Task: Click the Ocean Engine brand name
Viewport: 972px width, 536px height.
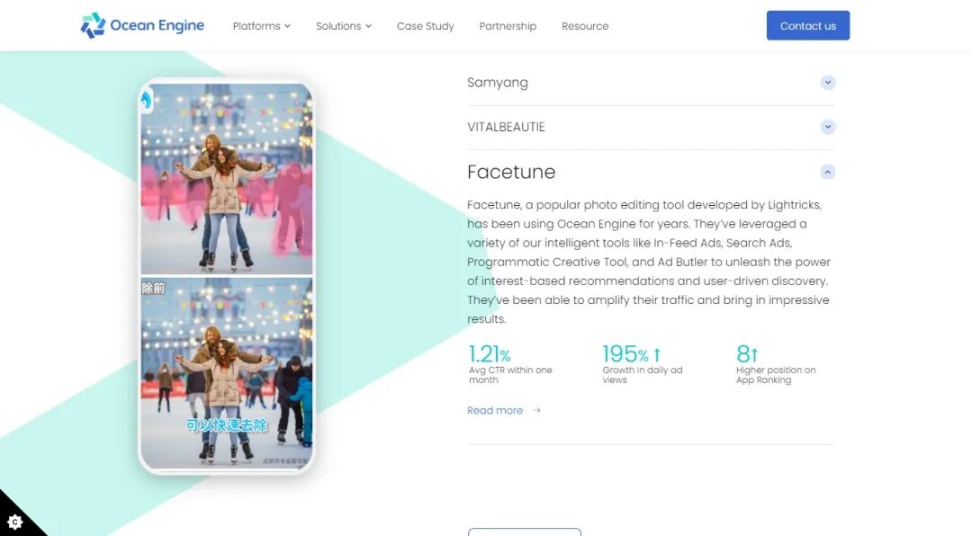Action: (x=157, y=25)
